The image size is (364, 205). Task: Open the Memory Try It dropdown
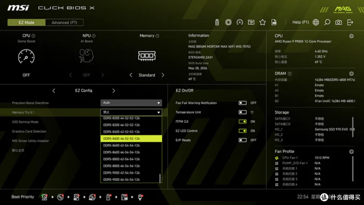click(131, 112)
